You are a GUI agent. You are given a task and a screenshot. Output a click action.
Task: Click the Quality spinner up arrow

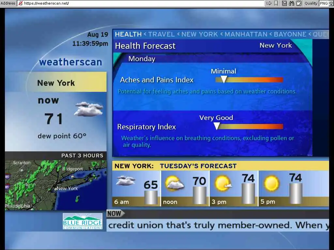coord(331,2)
